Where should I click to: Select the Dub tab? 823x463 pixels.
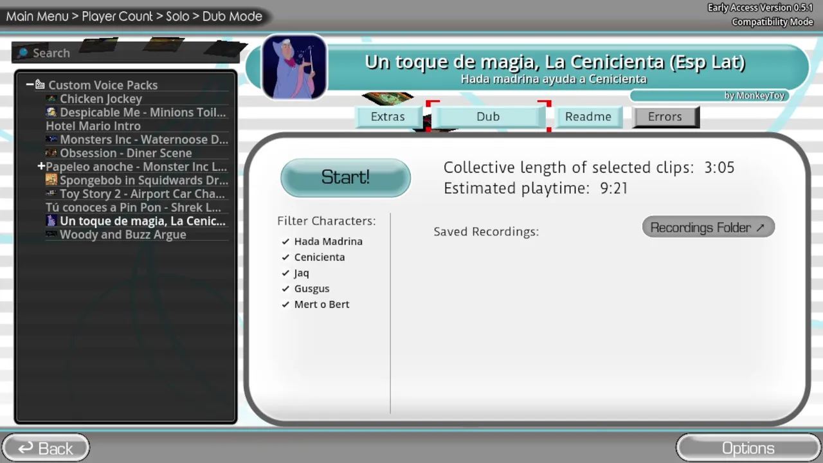coord(488,117)
